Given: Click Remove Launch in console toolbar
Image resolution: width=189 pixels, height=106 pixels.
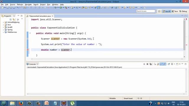Looking at the screenshot, I should point(147,64).
